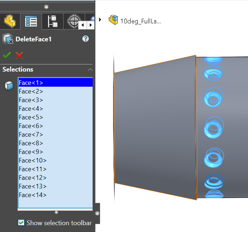The image size is (248, 232).
Task: Open the DimXpertManager crosshair tab
Action: click(x=74, y=21)
